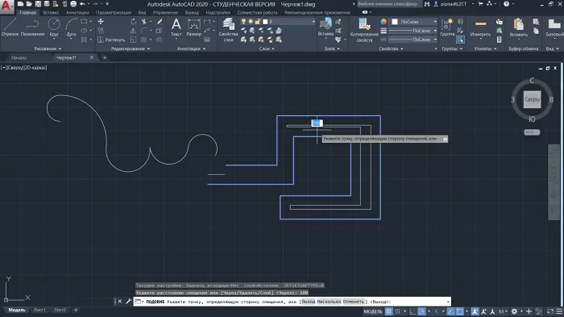
Task: Click the Группа (Group) tool
Action: click(447, 27)
